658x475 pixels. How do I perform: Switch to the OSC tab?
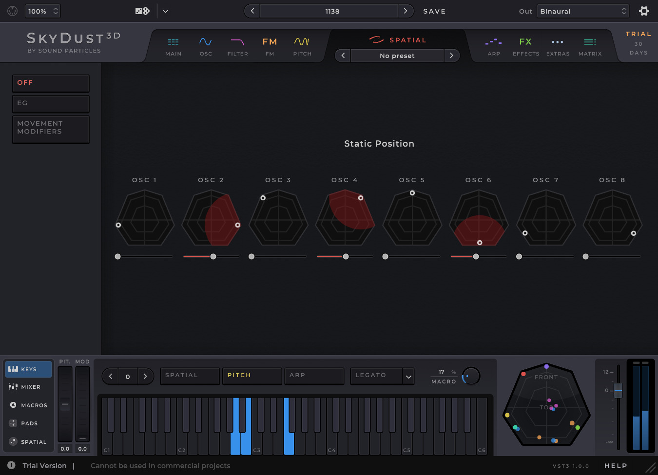point(206,47)
